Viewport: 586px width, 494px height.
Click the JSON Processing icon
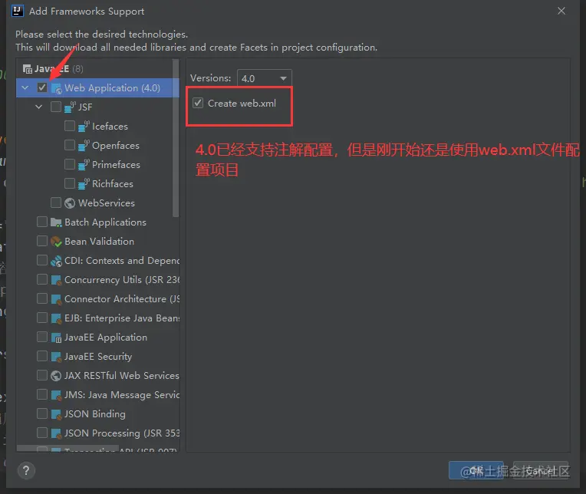(x=56, y=433)
